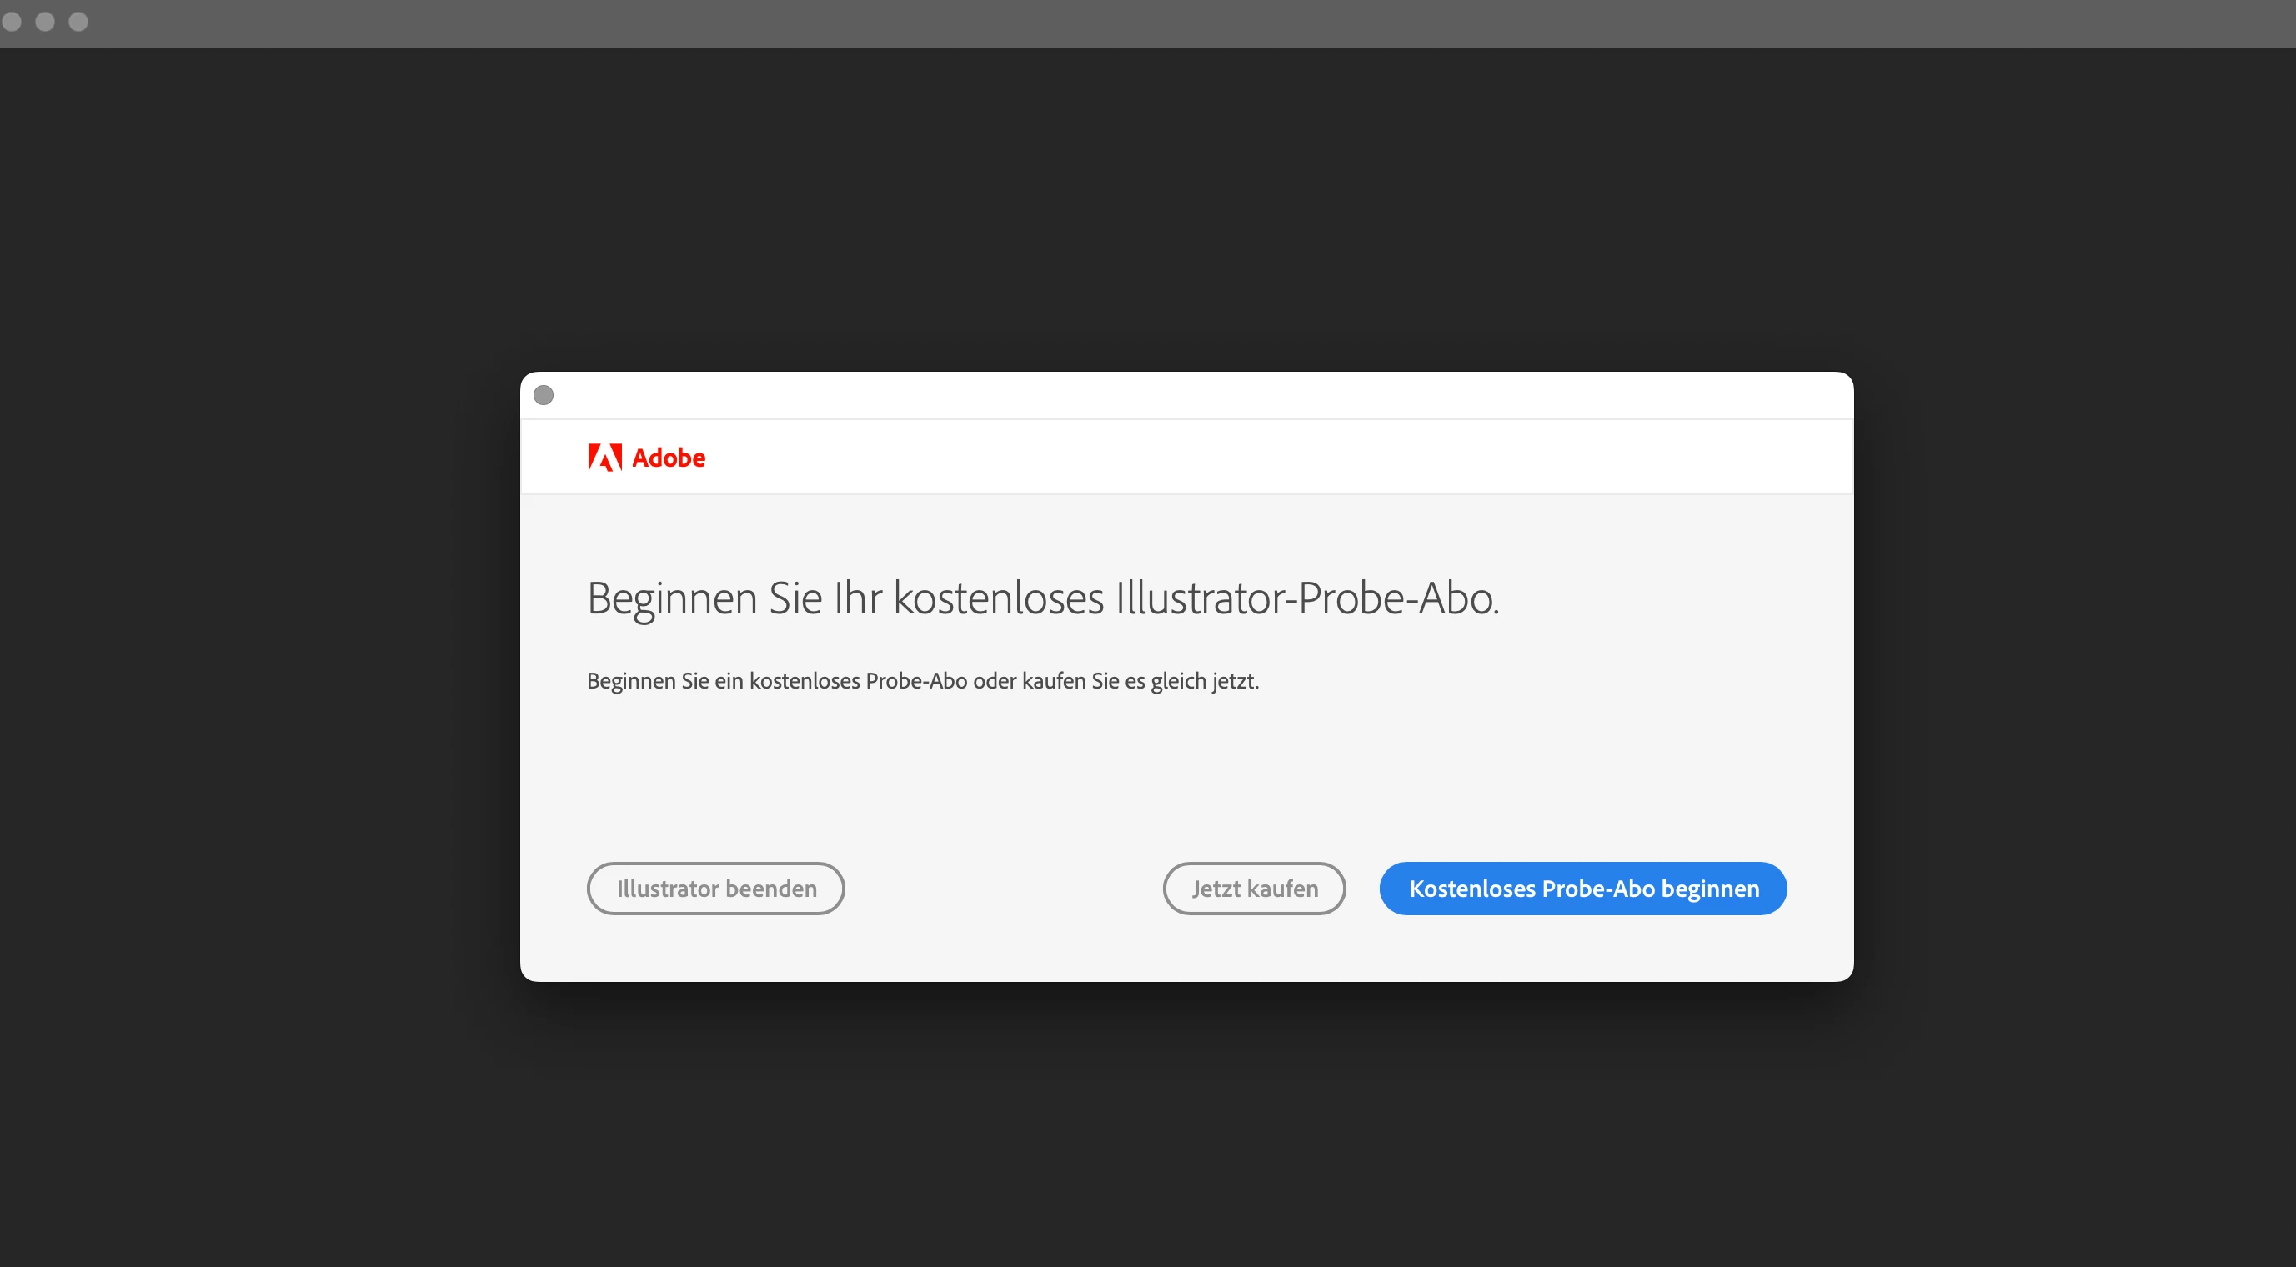
Task: Click the dark background below the dialog
Action: click(x=1186, y=1123)
